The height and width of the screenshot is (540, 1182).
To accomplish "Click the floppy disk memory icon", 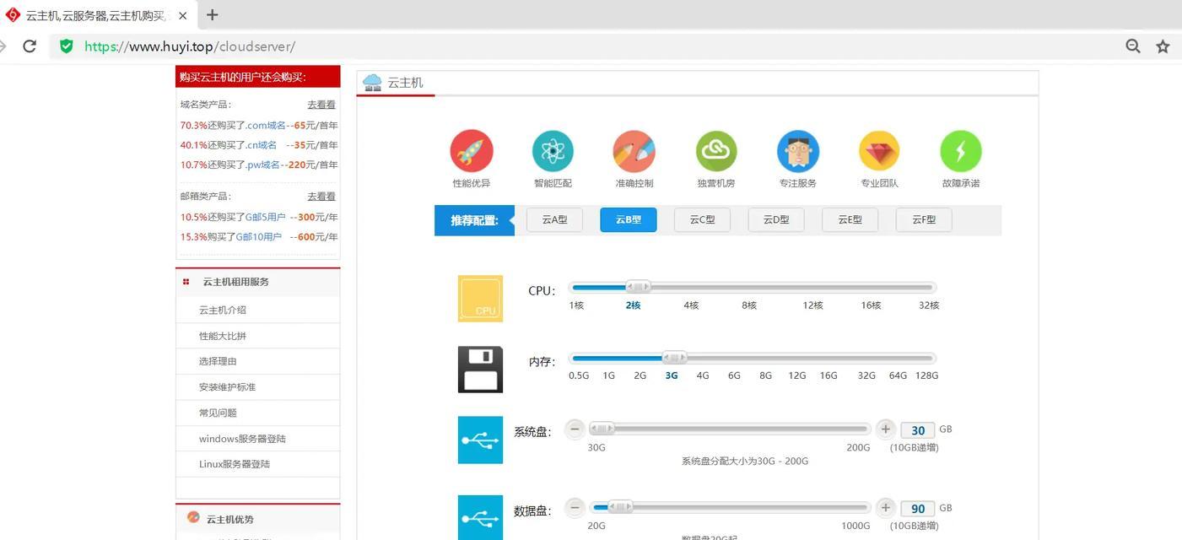I will click(x=480, y=370).
